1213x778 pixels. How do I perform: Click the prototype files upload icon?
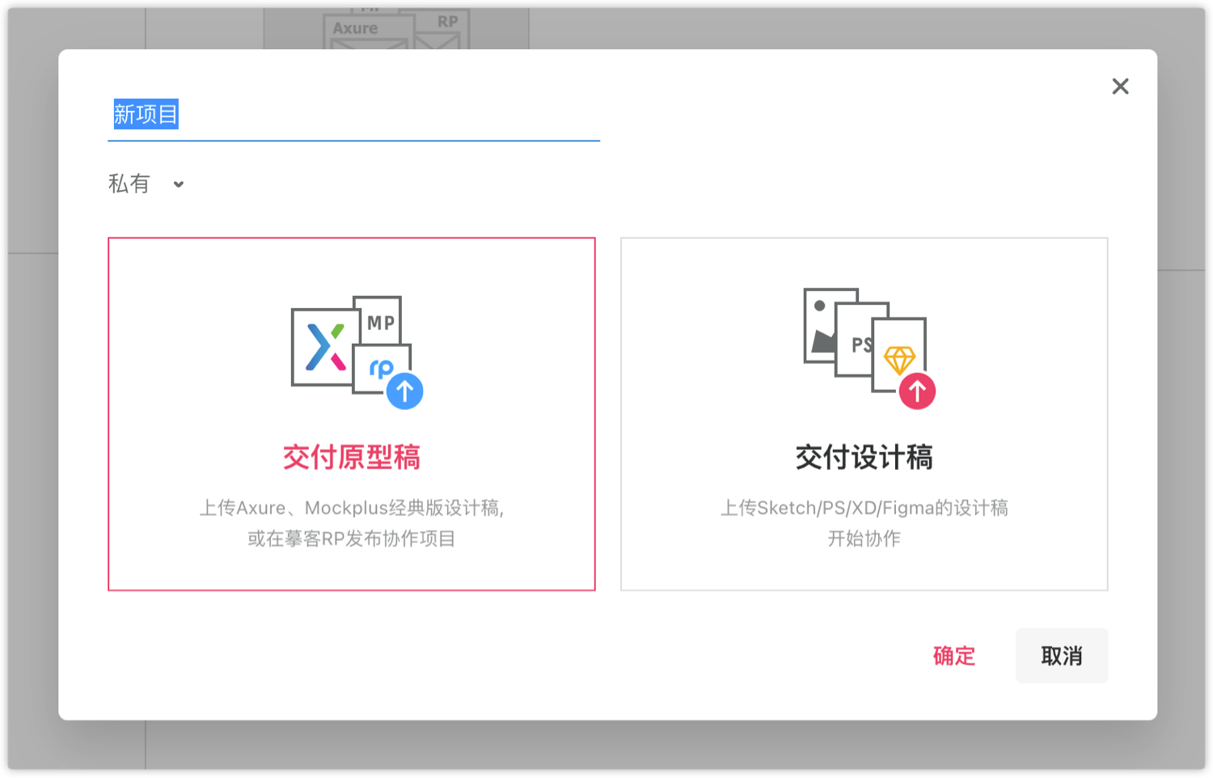tap(357, 352)
